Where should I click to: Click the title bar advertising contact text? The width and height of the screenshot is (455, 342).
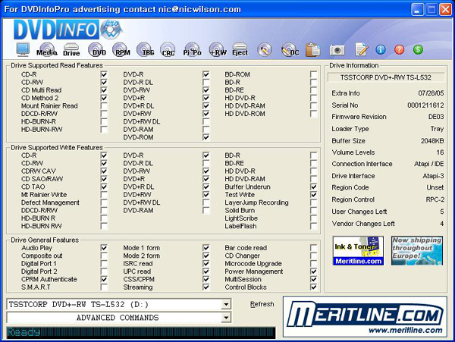[x=122, y=9]
